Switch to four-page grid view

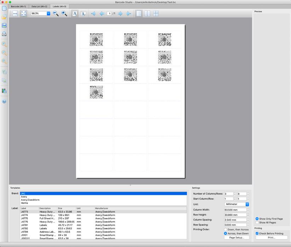pos(156,13)
